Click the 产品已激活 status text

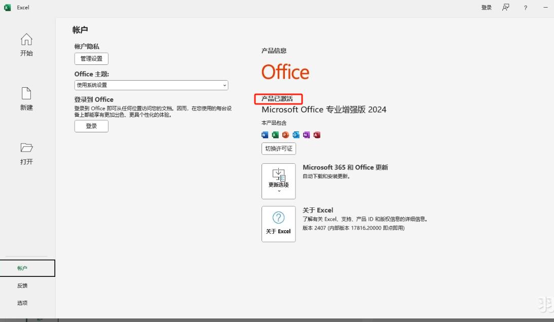tap(277, 99)
